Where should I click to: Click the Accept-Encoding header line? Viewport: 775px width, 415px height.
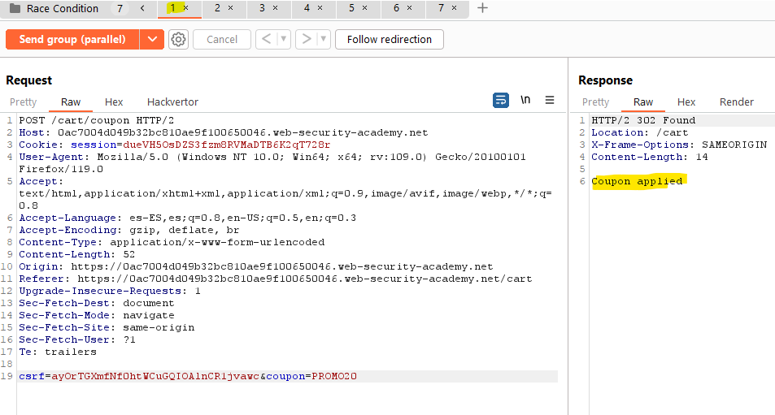(129, 230)
